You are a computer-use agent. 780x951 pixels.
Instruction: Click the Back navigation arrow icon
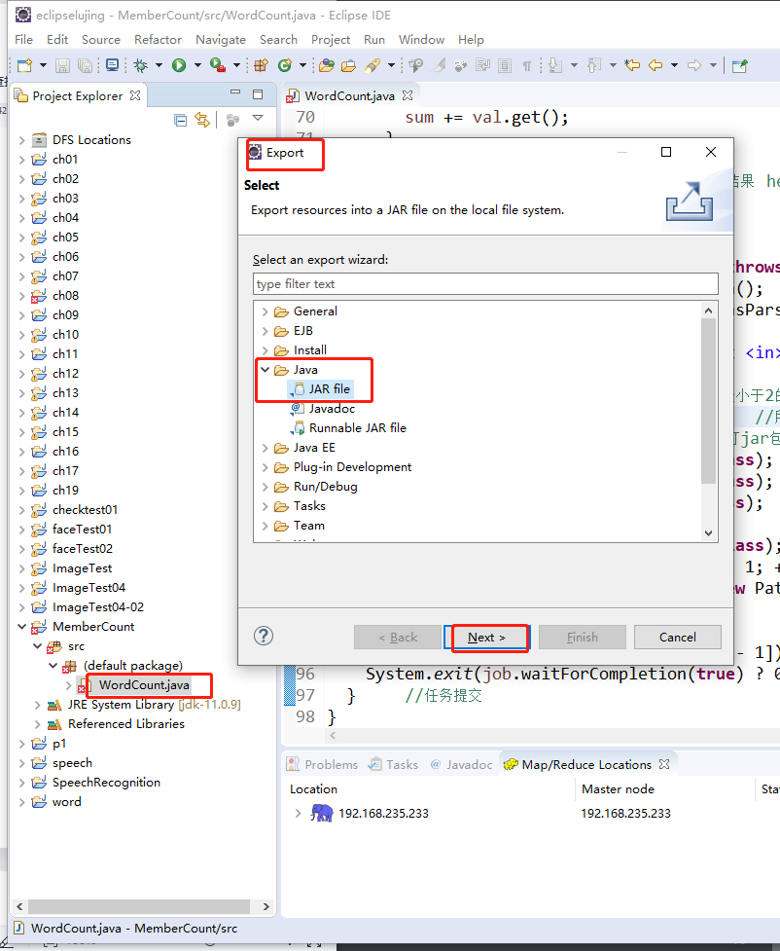click(x=656, y=65)
